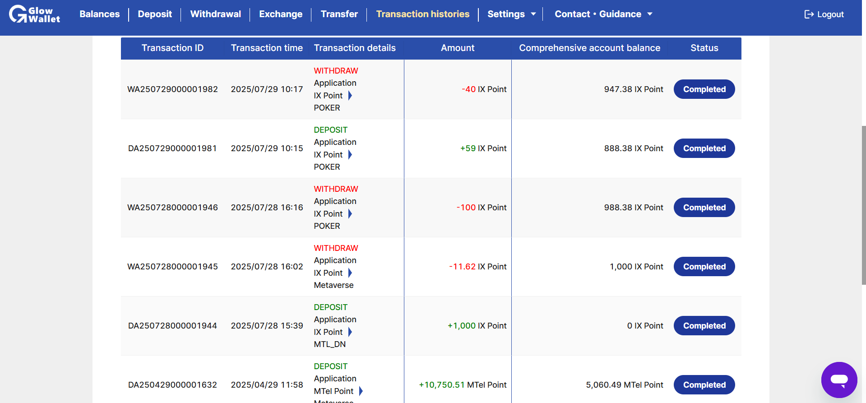Click the Transaction time column header
The image size is (866, 403).
(x=267, y=48)
